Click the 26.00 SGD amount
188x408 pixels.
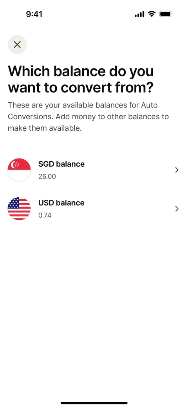point(47,177)
